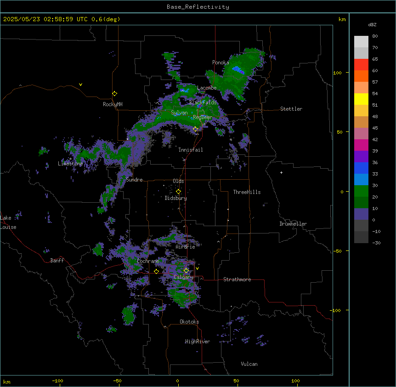396x387 pixels.
Task: Click the yellow diamond marker between Olds and Didsbury
Action: pos(178,192)
